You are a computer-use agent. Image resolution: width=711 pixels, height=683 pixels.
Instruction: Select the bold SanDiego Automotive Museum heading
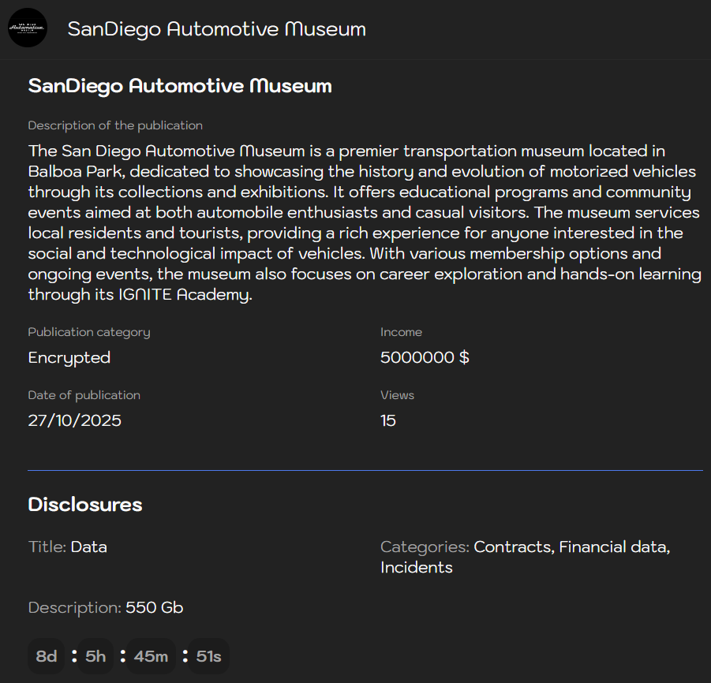point(180,86)
